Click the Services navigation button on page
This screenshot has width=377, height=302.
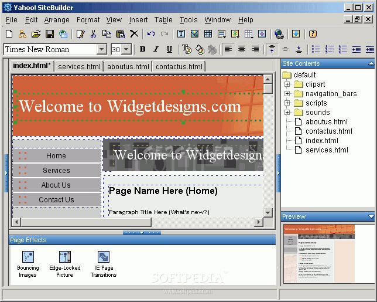pos(57,171)
